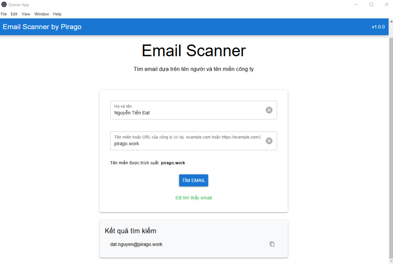Click the Email Scanner by Pirago title

[x=42, y=27]
